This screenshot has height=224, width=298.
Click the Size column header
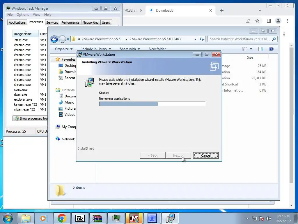click(x=250, y=57)
